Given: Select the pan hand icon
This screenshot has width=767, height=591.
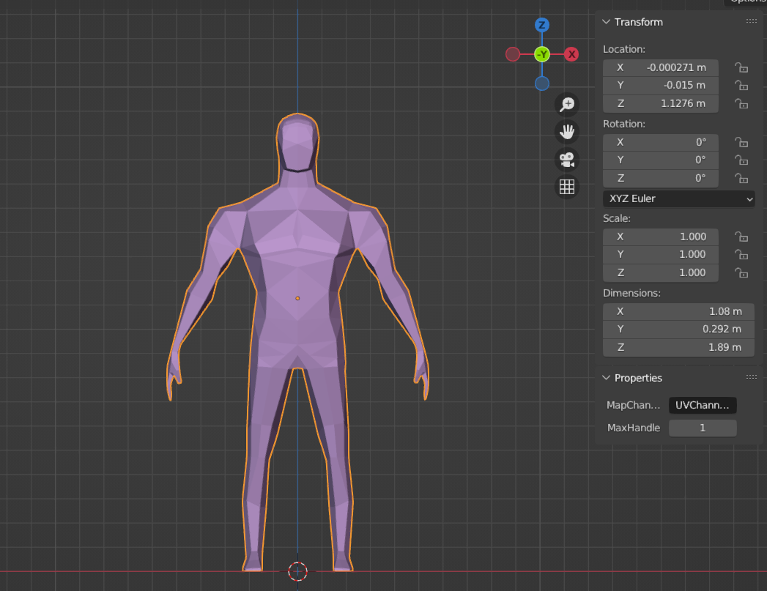Looking at the screenshot, I should [x=566, y=132].
